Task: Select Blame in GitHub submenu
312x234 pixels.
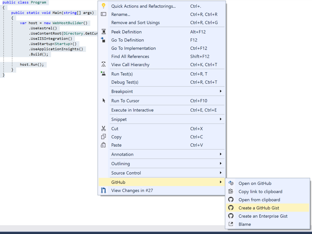Action: [x=268, y=224]
